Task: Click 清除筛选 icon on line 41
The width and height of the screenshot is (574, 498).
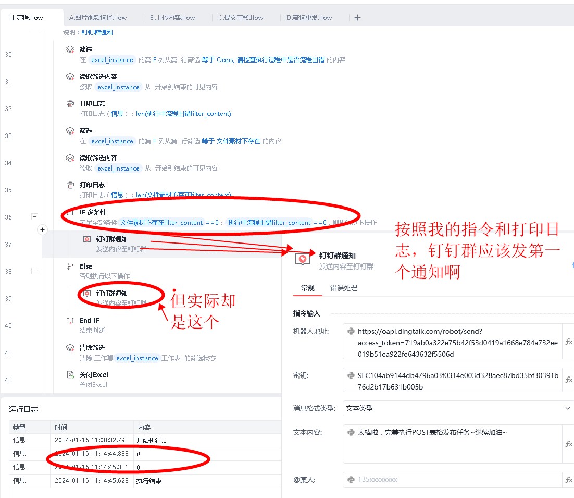Action: (70, 348)
